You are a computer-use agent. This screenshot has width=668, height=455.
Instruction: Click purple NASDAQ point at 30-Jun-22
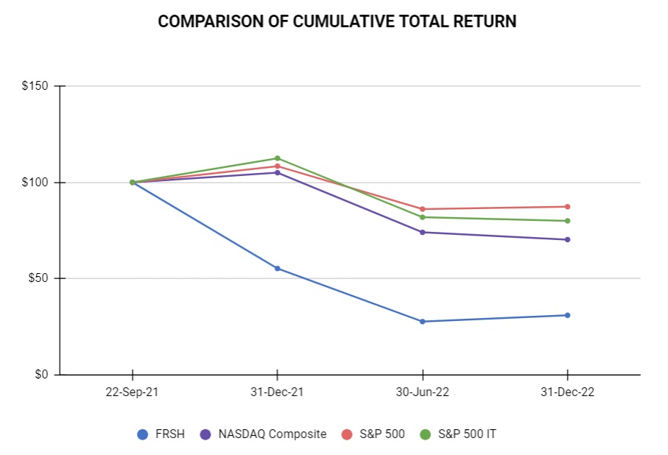[x=423, y=232]
